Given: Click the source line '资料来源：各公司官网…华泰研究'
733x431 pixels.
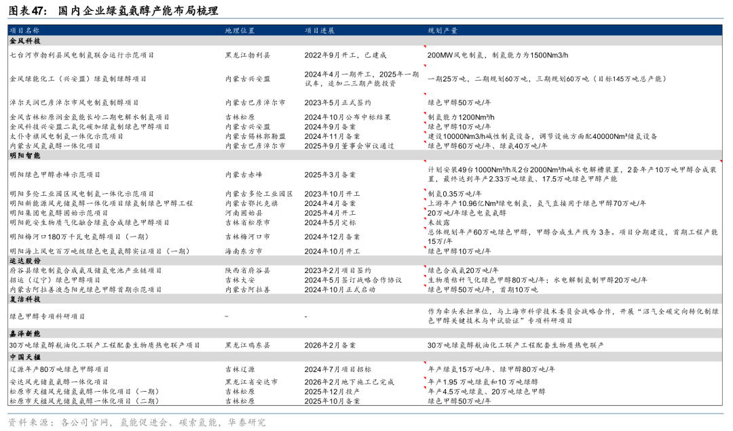Looking at the screenshot, I should [137, 423].
